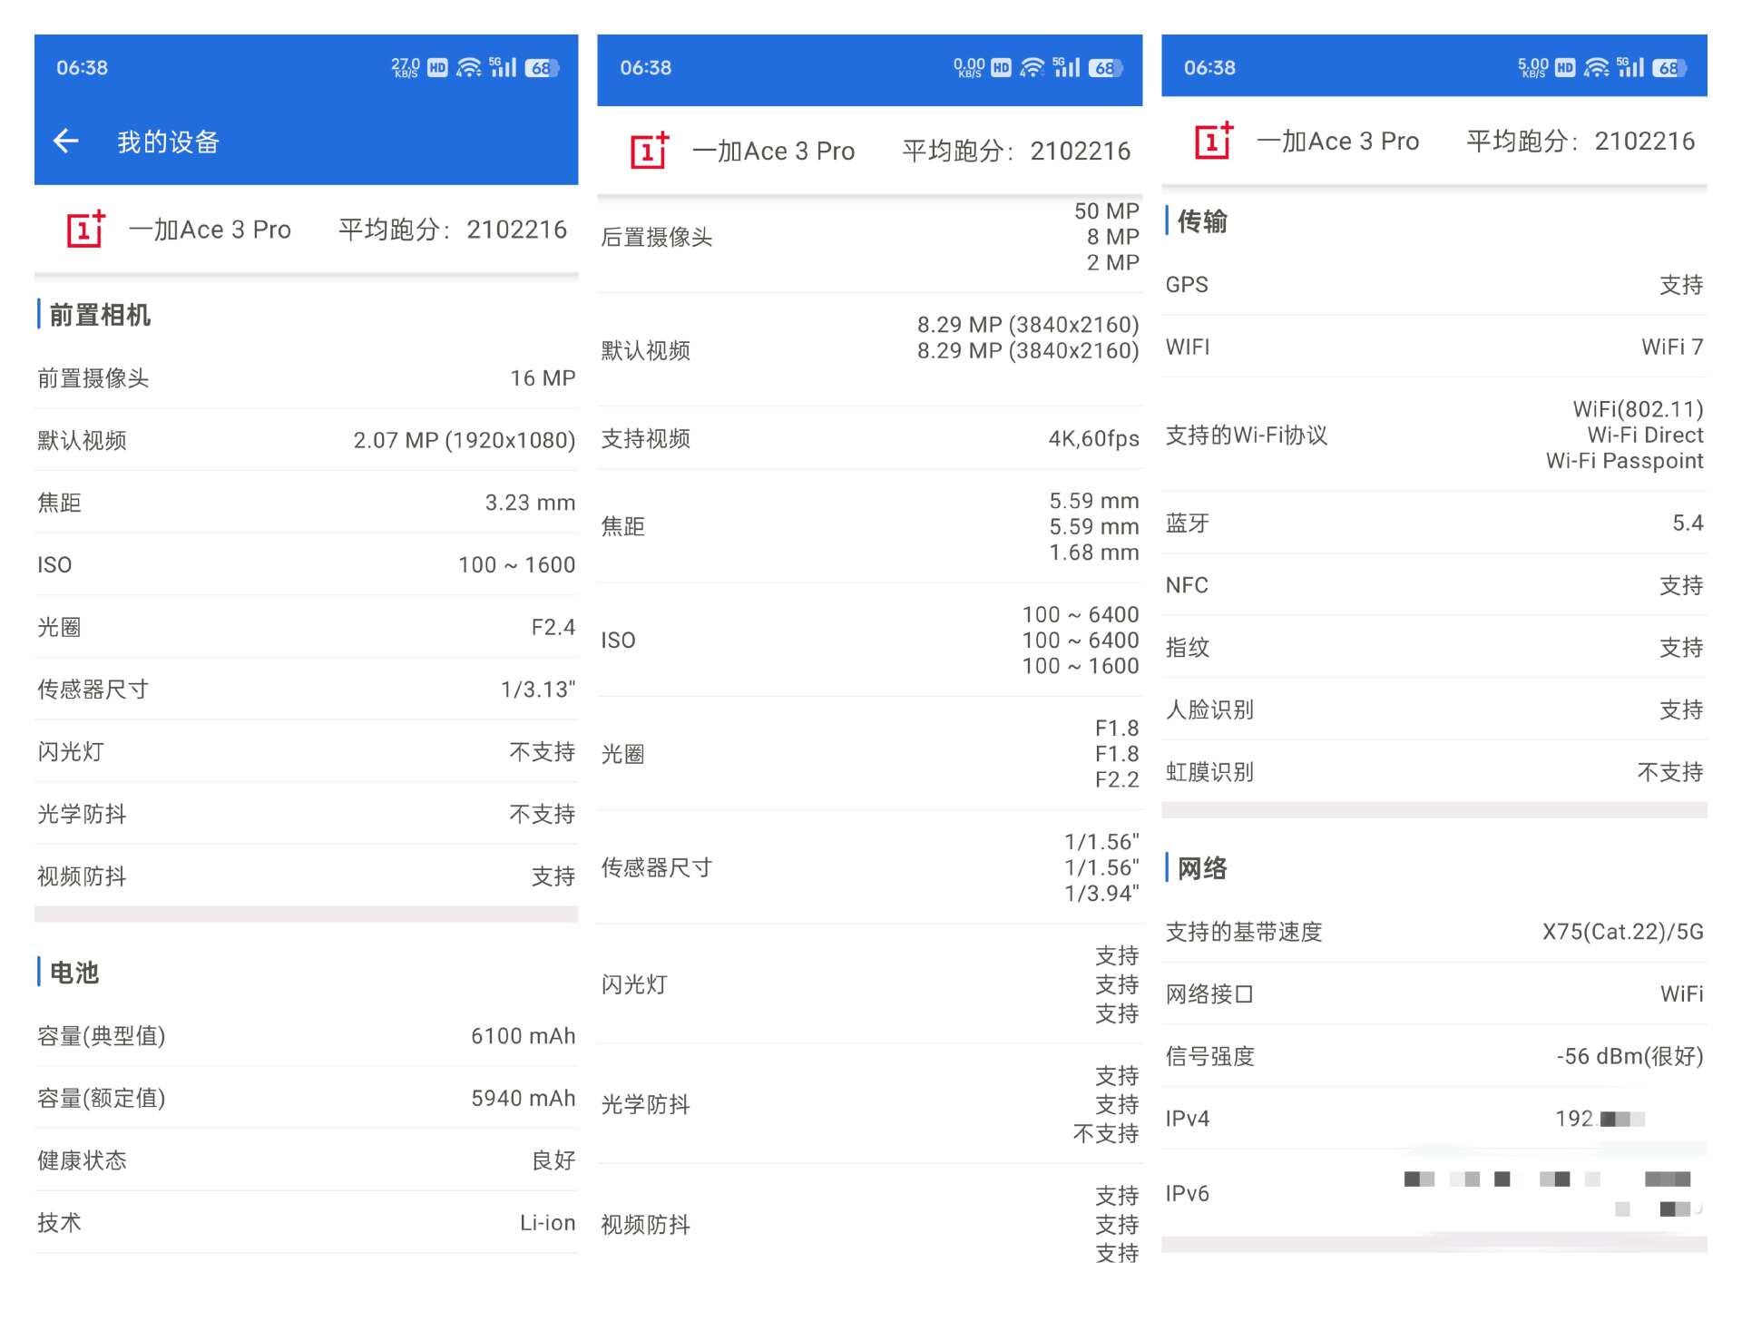
Task: Tap the battery indicator in middle panel
Action: click(1106, 68)
